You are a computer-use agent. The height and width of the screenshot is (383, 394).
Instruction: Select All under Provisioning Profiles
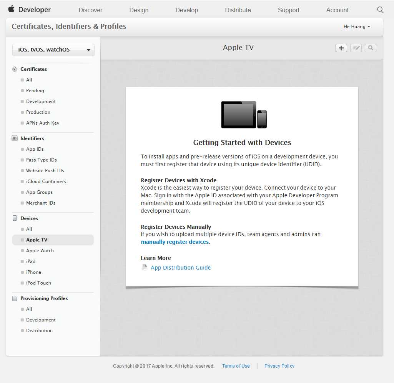(29, 309)
